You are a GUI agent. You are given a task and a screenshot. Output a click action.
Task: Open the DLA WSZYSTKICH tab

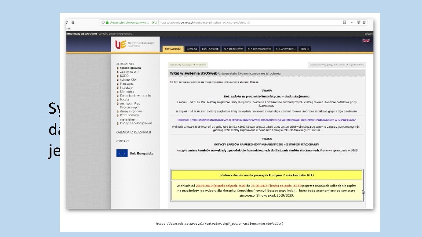[286, 49]
